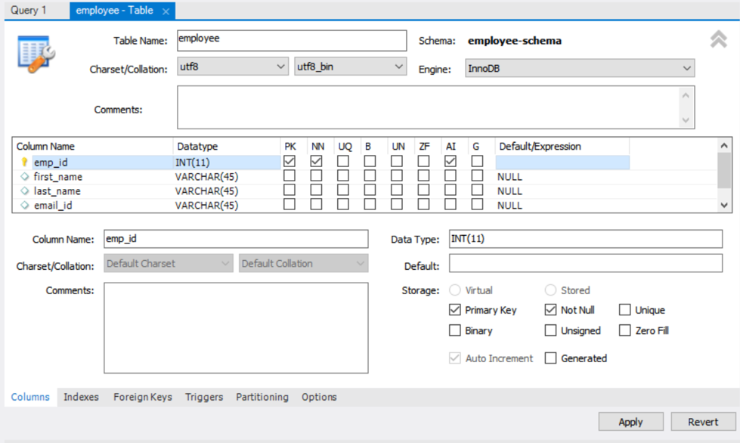
Task: Open the Options tab
Action: click(319, 397)
